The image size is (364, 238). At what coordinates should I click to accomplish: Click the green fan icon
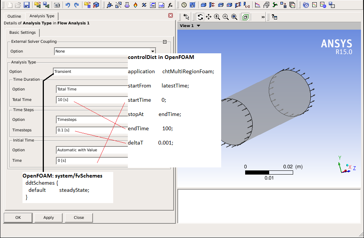(x=275, y=5)
